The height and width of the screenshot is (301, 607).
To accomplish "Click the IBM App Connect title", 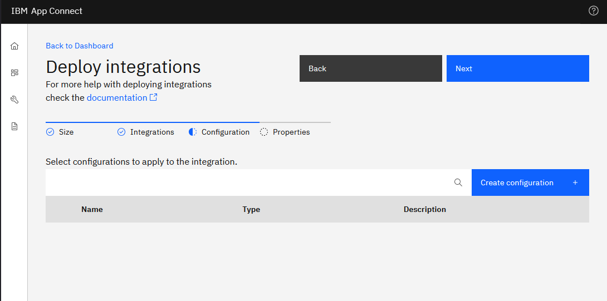I will 47,11.
